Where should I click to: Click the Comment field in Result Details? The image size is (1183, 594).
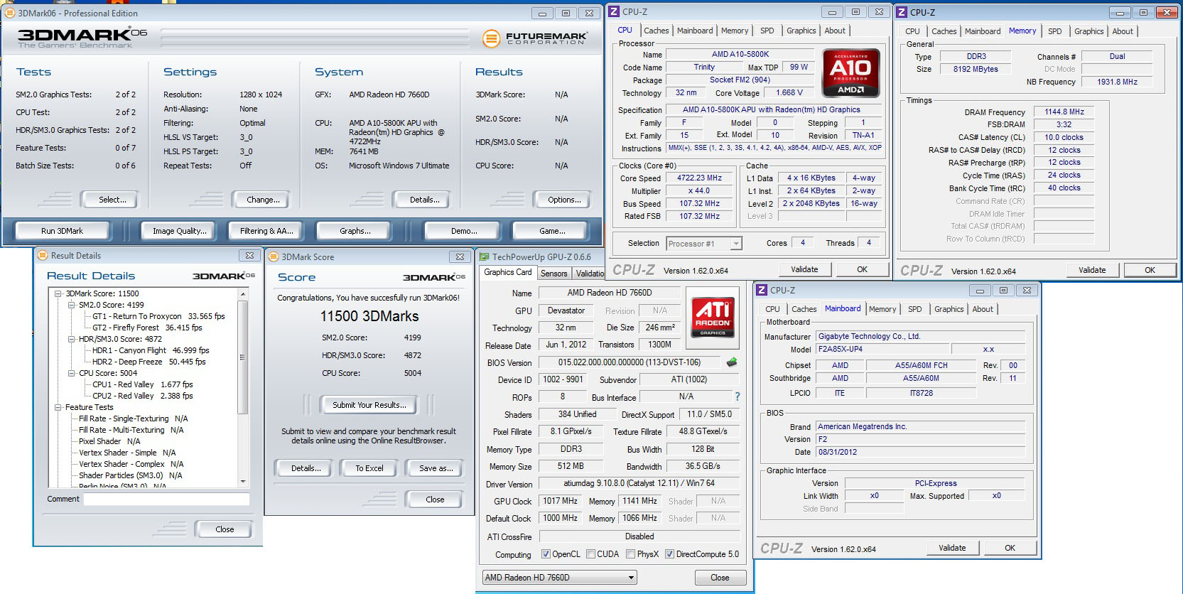coord(166,499)
